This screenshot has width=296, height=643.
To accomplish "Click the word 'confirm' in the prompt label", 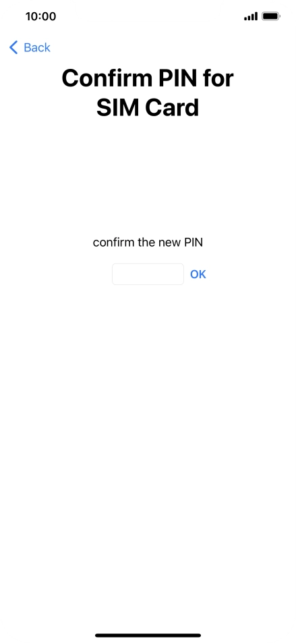I will [113, 242].
